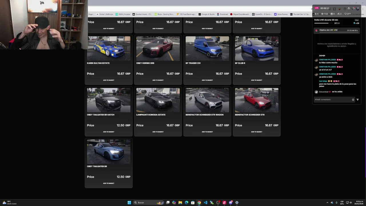This screenshot has width=366, height=206.
Task: Add BF Trager Civ to basket
Action: (207, 80)
